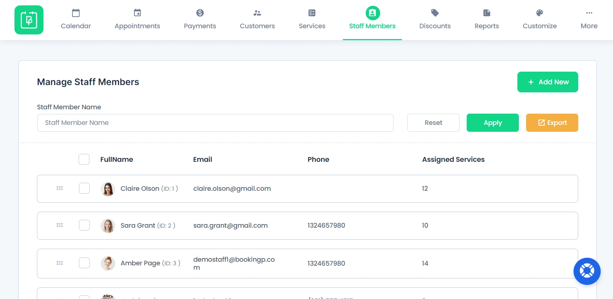Screen dimensions: 613x299
Task: Click the Reports document icon
Action: point(487,13)
